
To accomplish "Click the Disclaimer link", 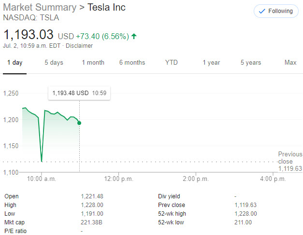I will [80, 46].
